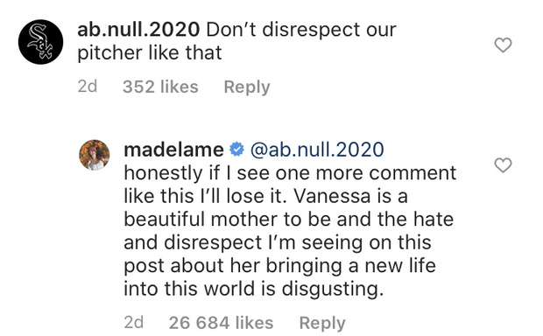Click the "honestly if I see one more comment" line
Image resolution: width=543 pixels, height=336 pixels.
click(x=290, y=173)
